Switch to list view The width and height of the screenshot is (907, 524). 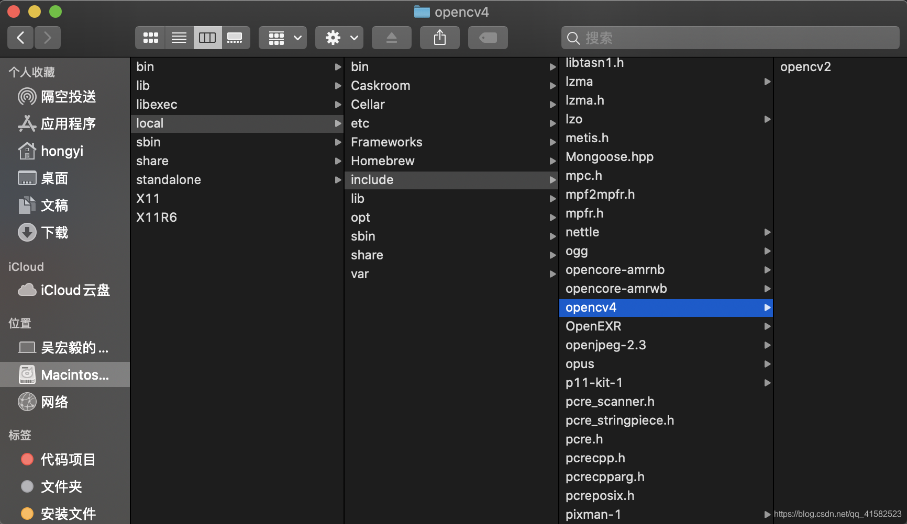click(179, 38)
